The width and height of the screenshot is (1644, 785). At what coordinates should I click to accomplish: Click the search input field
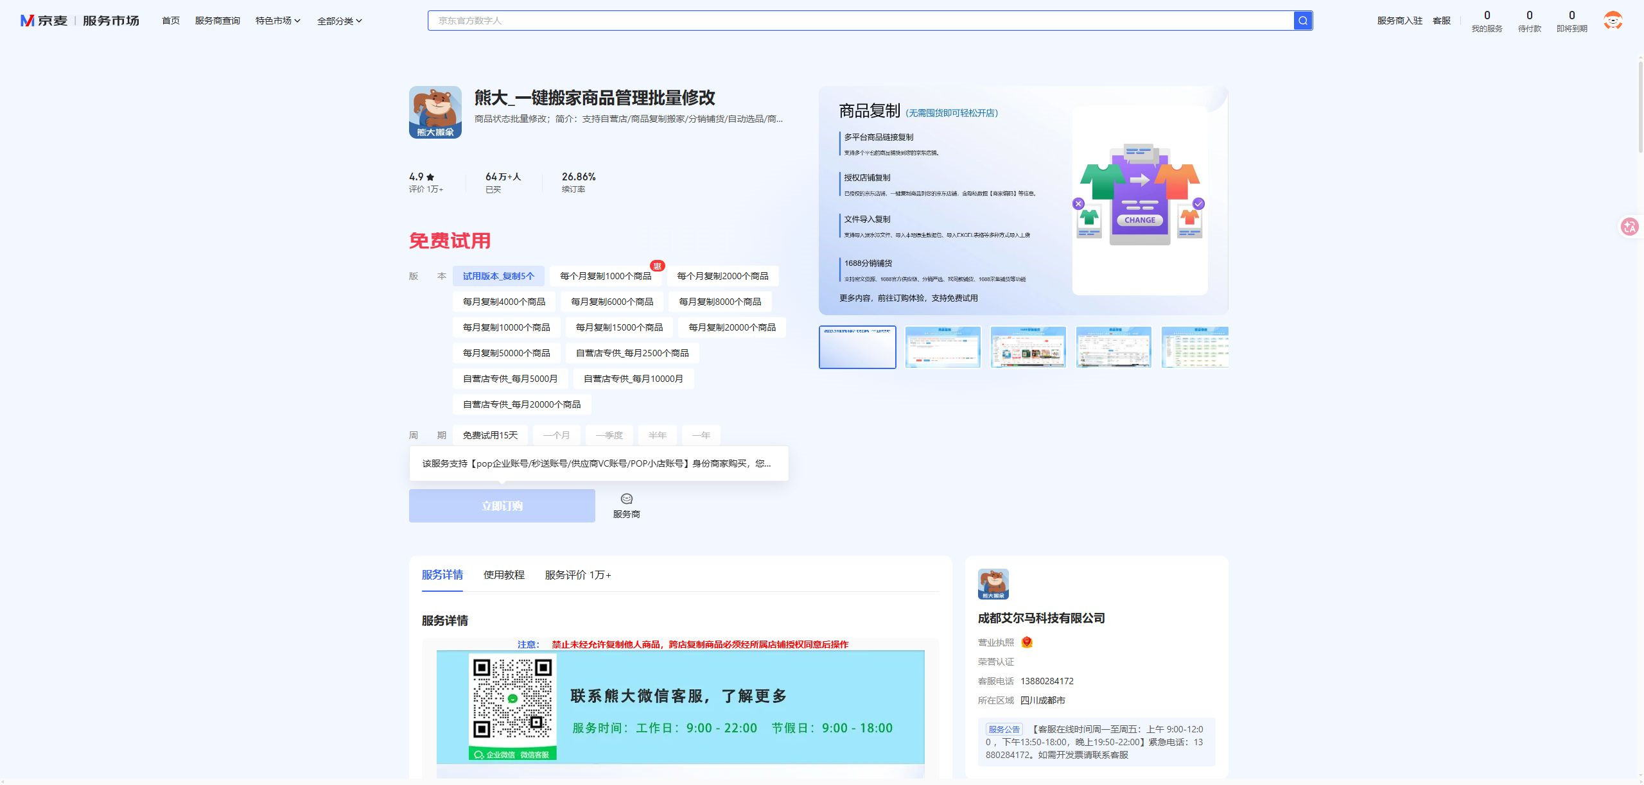[861, 21]
